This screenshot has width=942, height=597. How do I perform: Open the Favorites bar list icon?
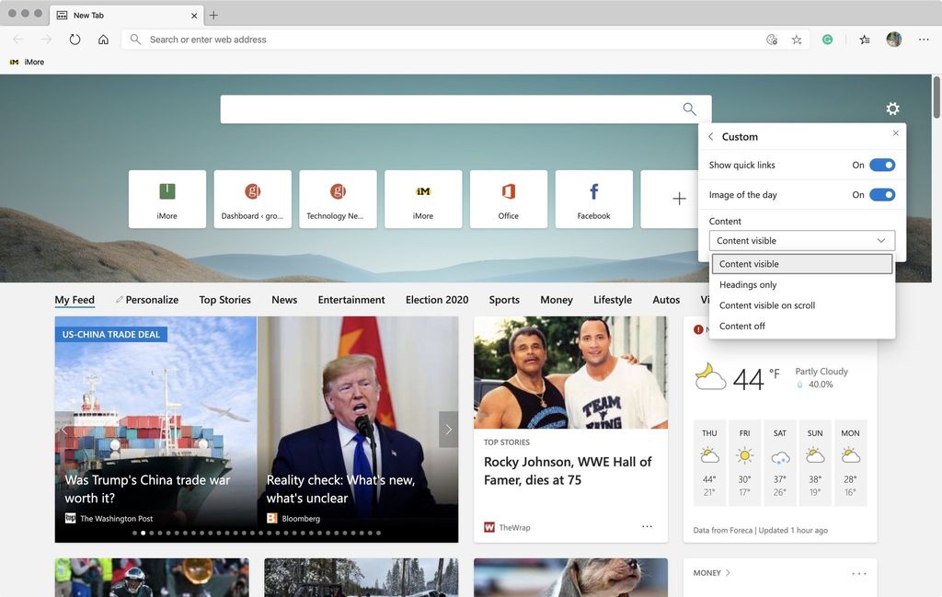[x=864, y=40]
